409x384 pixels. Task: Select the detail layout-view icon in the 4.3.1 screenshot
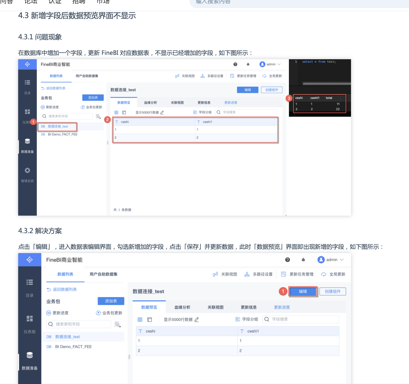pos(124,112)
